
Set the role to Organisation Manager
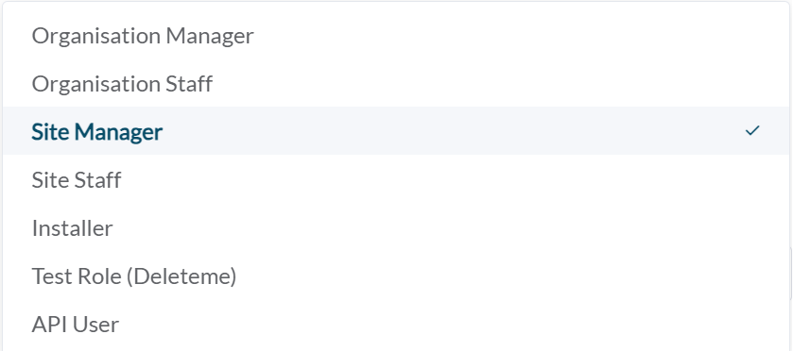tap(396, 36)
